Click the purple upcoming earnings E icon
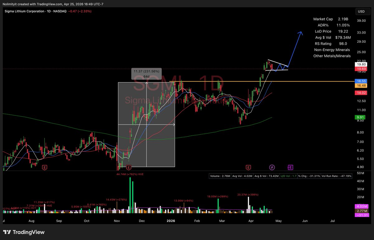Screen dimensions: 374x240 pos(290,167)
